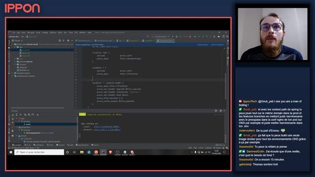Viewport: 315px width, 177px height.
Task: Click the Services panel gear settings icon
Action: [220, 111]
